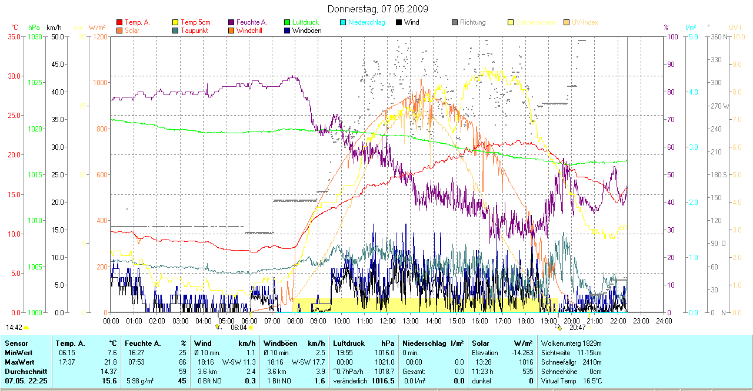Click the sunrise icon beside 06:04
Viewport: 753px width, 391px height.
click(251, 328)
